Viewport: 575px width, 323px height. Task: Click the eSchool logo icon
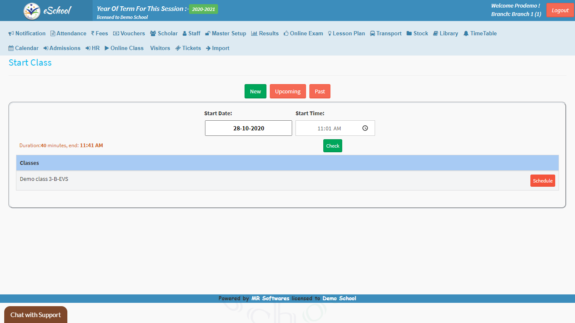pos(32,11)
